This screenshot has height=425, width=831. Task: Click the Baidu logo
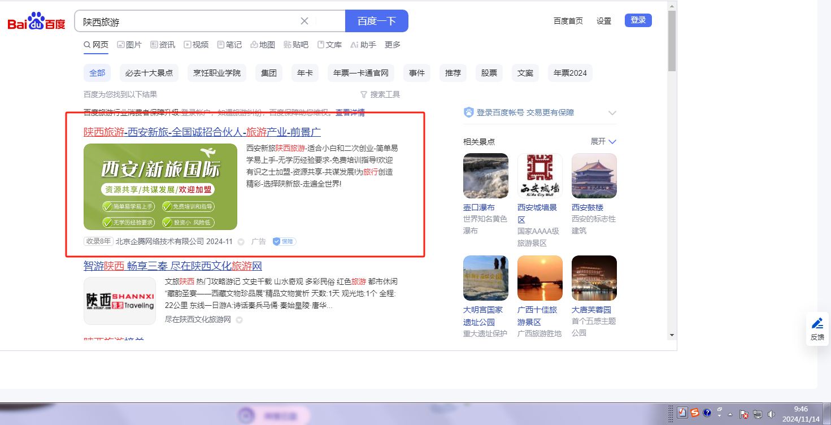(36, 21)
